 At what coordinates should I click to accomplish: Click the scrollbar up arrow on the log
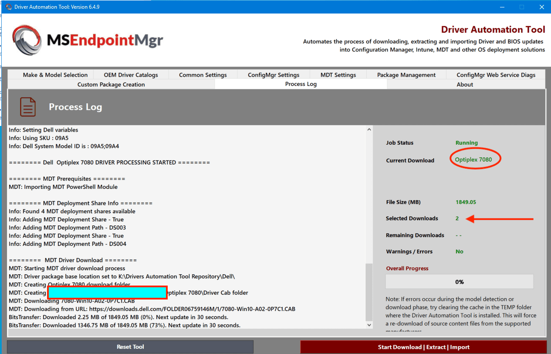click(x=368, y=129)
